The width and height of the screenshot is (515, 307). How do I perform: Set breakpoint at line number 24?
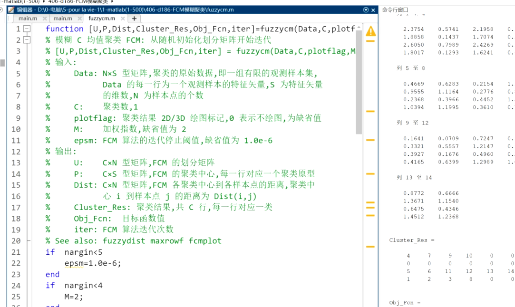(16, 286)
